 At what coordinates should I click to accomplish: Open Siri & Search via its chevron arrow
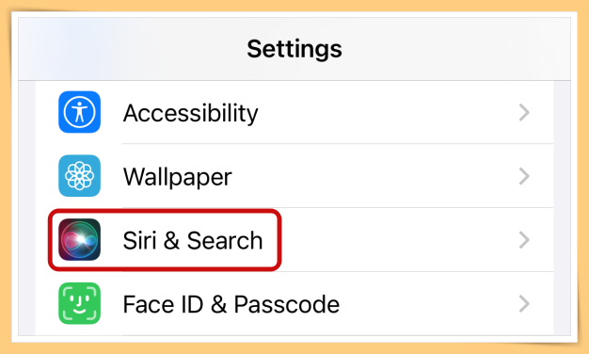(x=524, y=240)
